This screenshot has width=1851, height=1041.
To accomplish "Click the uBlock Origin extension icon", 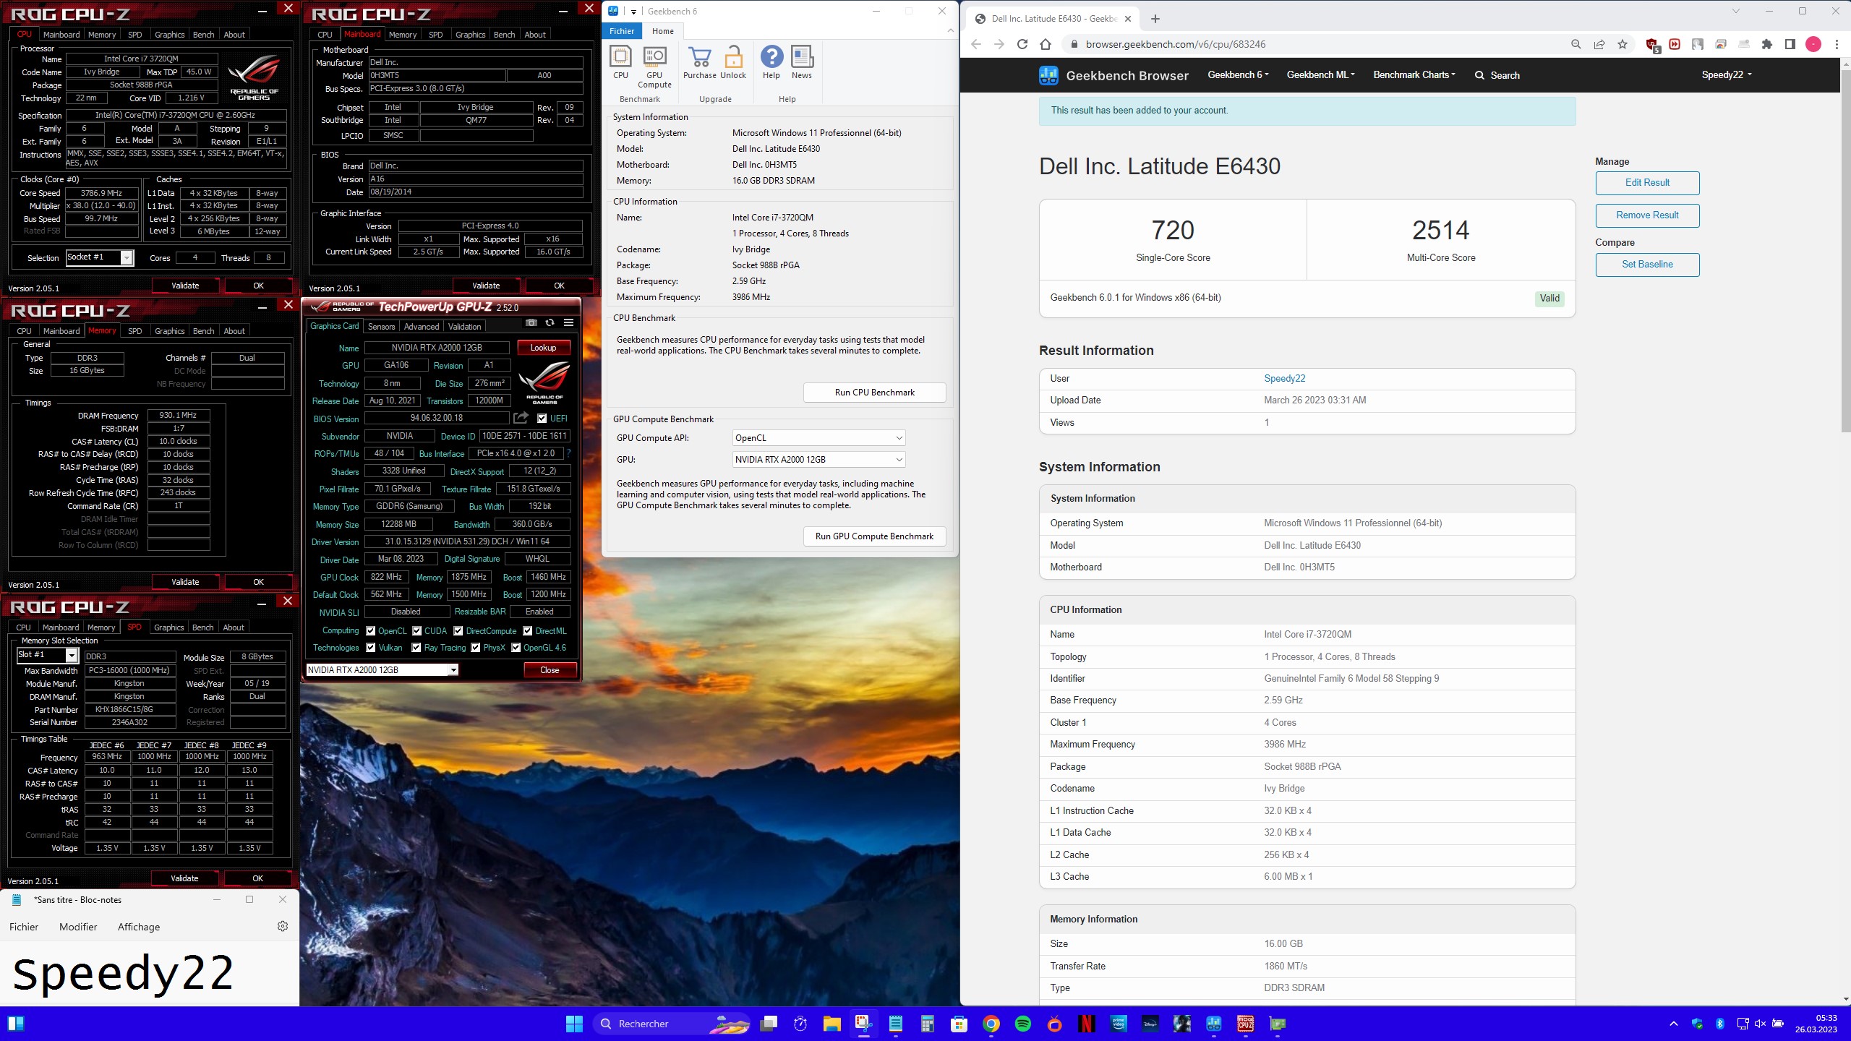I will [x=1652, y=45].
